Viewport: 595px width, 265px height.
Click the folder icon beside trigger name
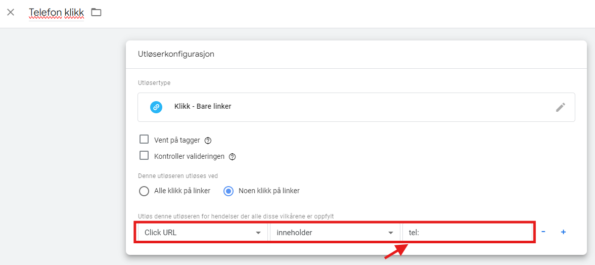[96, 12]
